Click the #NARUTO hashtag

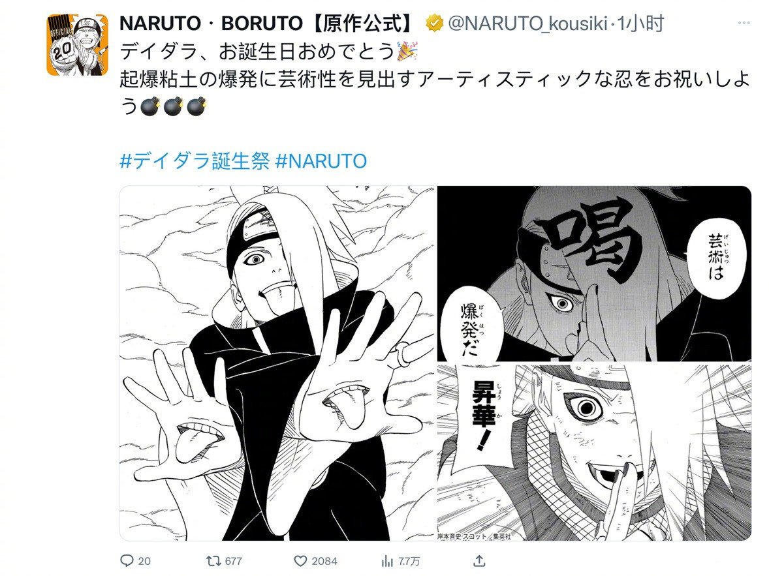pos(321,160)
